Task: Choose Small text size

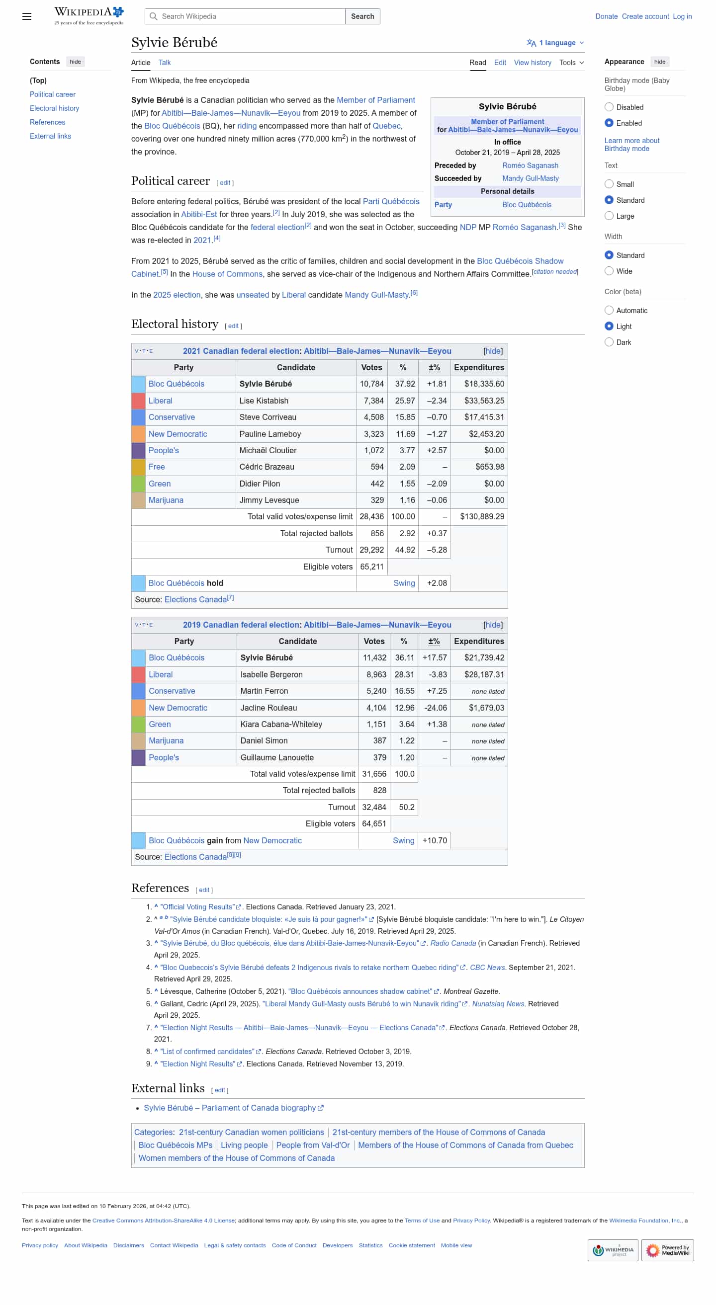Action: pyautogui.click(x=609, y=184)
